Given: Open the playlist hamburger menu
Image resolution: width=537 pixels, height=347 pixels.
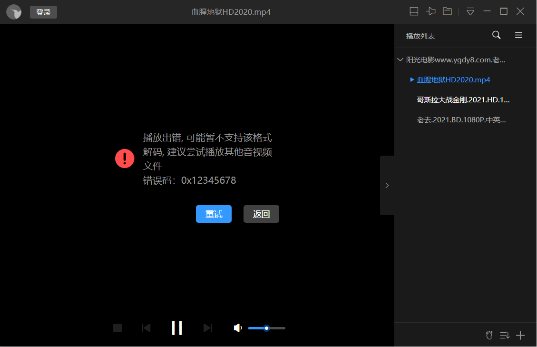Looking at the screenshot, I should tap(518, 35).
